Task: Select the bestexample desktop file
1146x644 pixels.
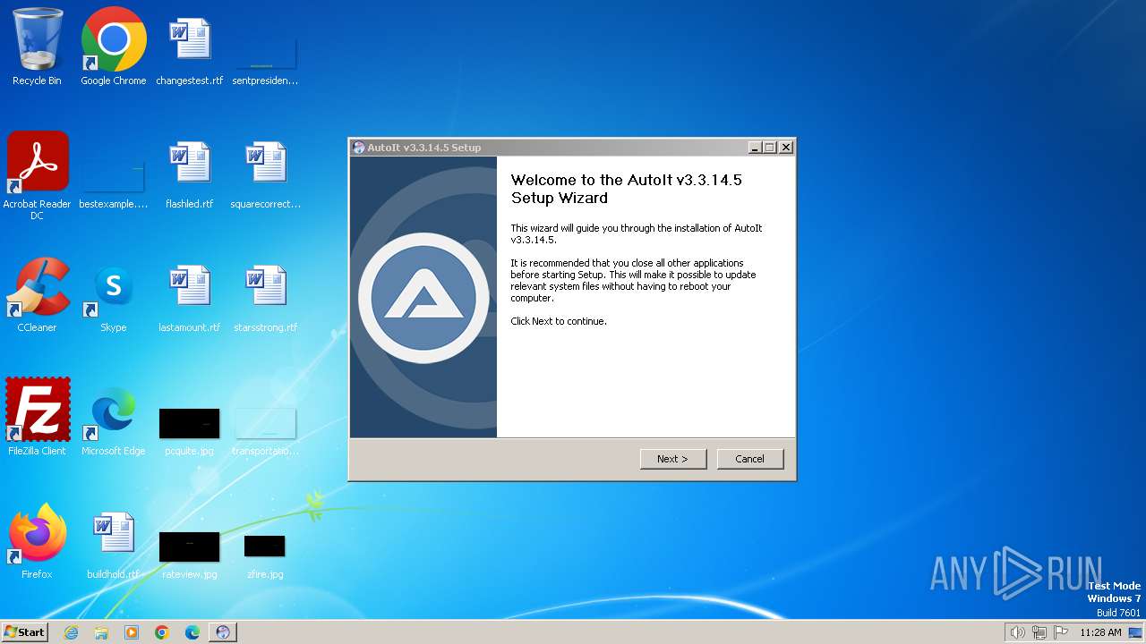Action: click(x=114, y=183)
